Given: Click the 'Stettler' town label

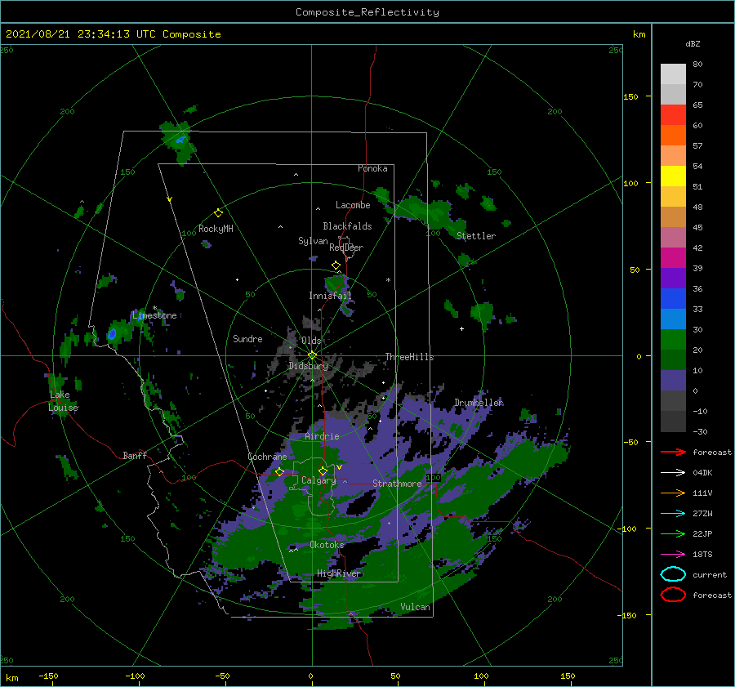Looking at the screenshot, I should tap(476, 236).
